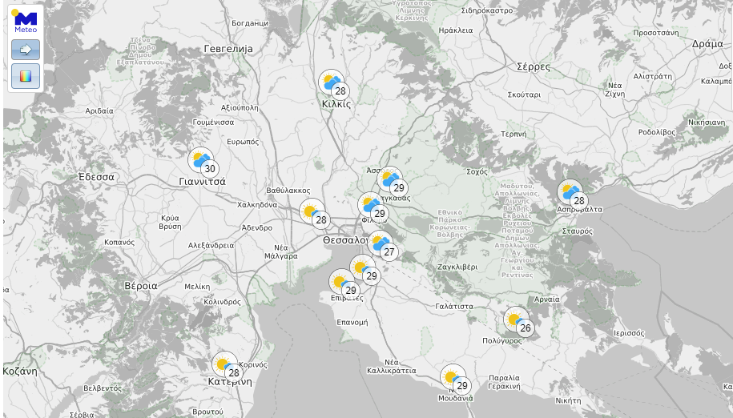Select the Katerini weather icon showing 28
733x418 pixels.
coord(224,364)
